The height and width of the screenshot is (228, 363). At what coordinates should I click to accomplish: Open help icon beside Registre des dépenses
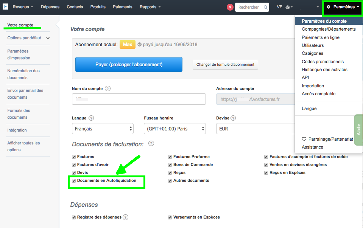[x=125, y=217]
